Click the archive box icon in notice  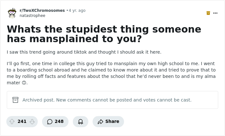click(15, 100)
